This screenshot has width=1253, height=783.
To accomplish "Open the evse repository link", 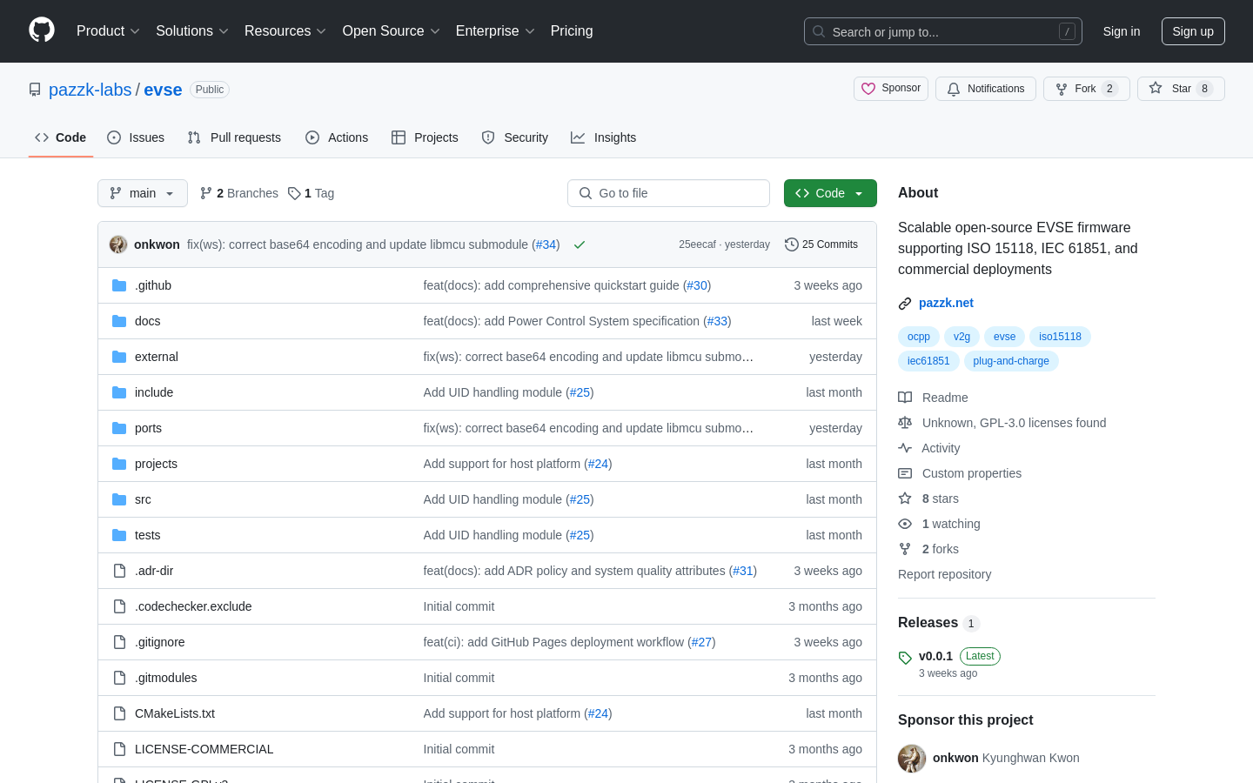I will point(163,90).
